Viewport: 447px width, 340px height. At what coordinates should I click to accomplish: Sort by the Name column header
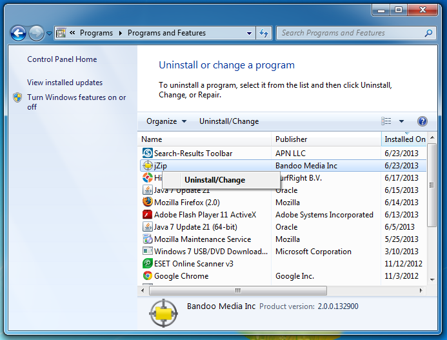tap(204, 139)
